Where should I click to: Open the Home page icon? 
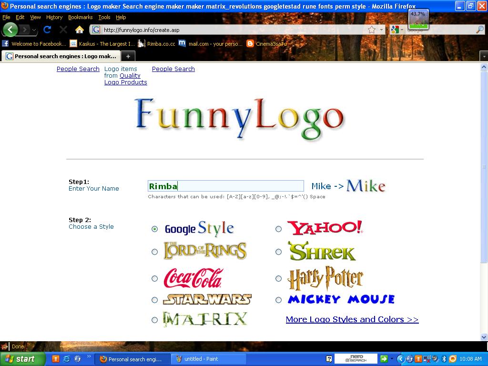[80, 30]
